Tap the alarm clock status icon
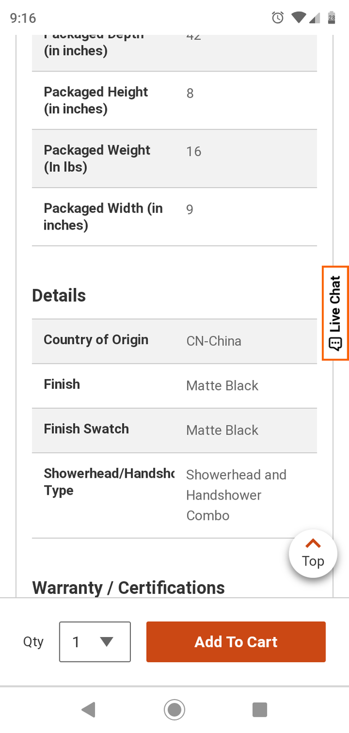Image resolution: width=349 pixels, height=733 pixels. pyautogui.click(x=278, y=18)
